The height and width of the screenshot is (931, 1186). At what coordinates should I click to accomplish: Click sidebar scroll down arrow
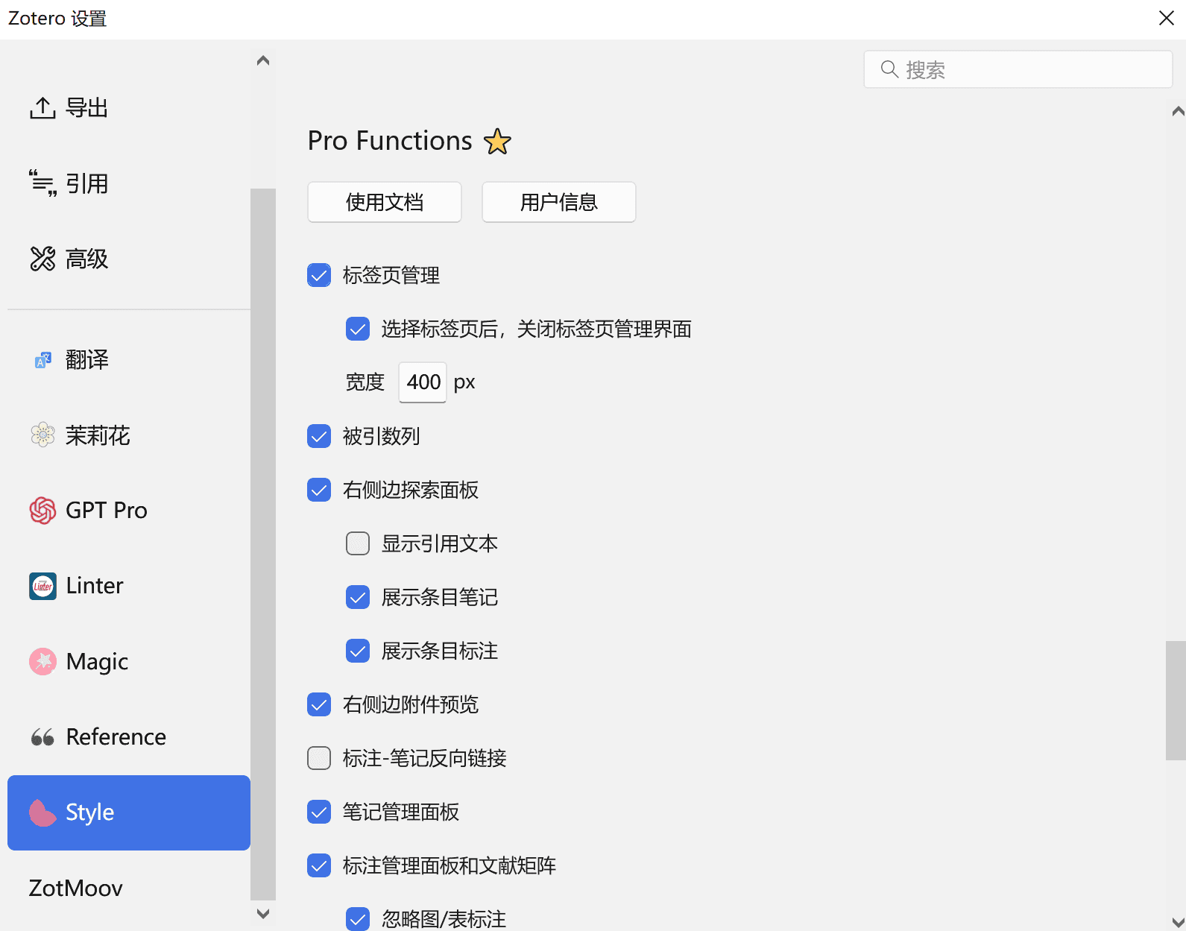click(x=263, y=913)
